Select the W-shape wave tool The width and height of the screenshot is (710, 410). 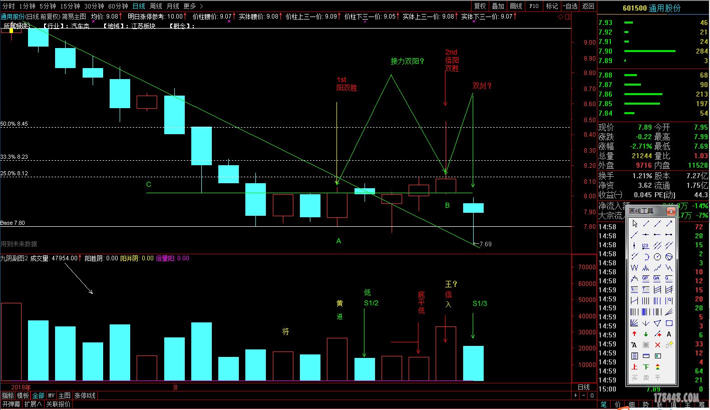[634, 268]
